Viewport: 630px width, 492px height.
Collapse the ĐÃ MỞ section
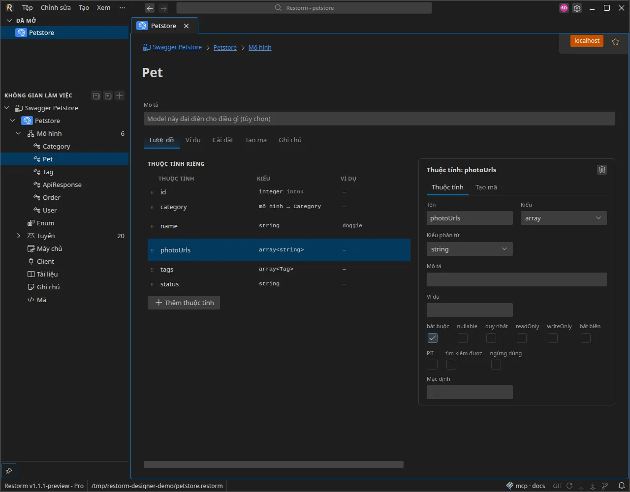[x=9, y=21]
